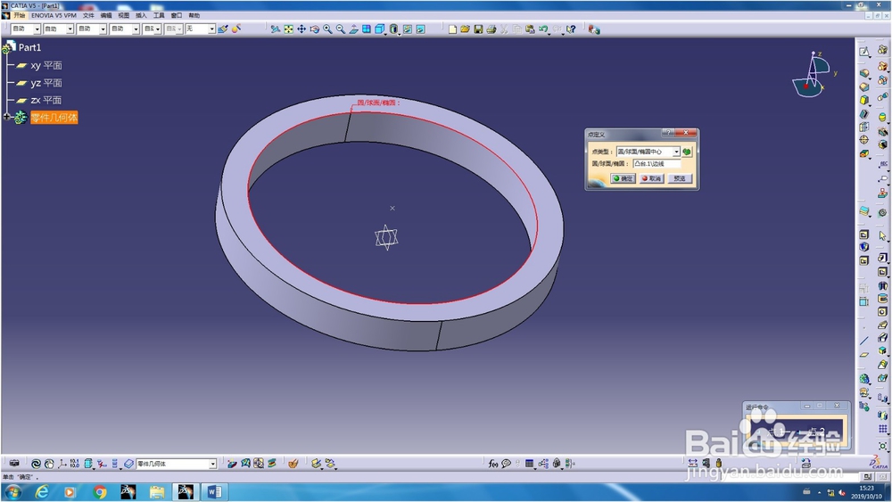Toggle the point type lock button
892x502 pixels.
click(687, 152)
